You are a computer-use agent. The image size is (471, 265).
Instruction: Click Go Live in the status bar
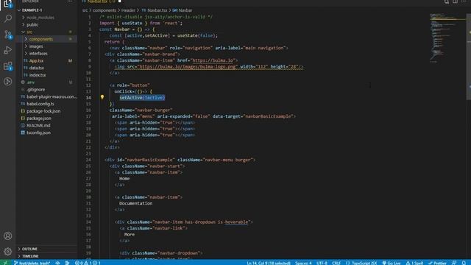click(x=392, y=263)
